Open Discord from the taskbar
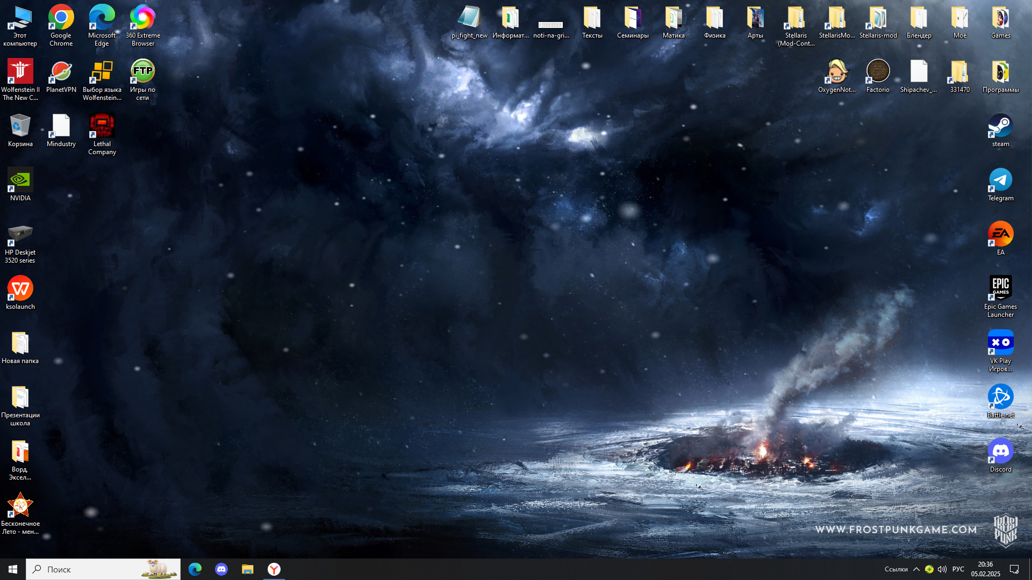Image resolution: width=1032 pixels, height=580 pixels. coord(221,569)
